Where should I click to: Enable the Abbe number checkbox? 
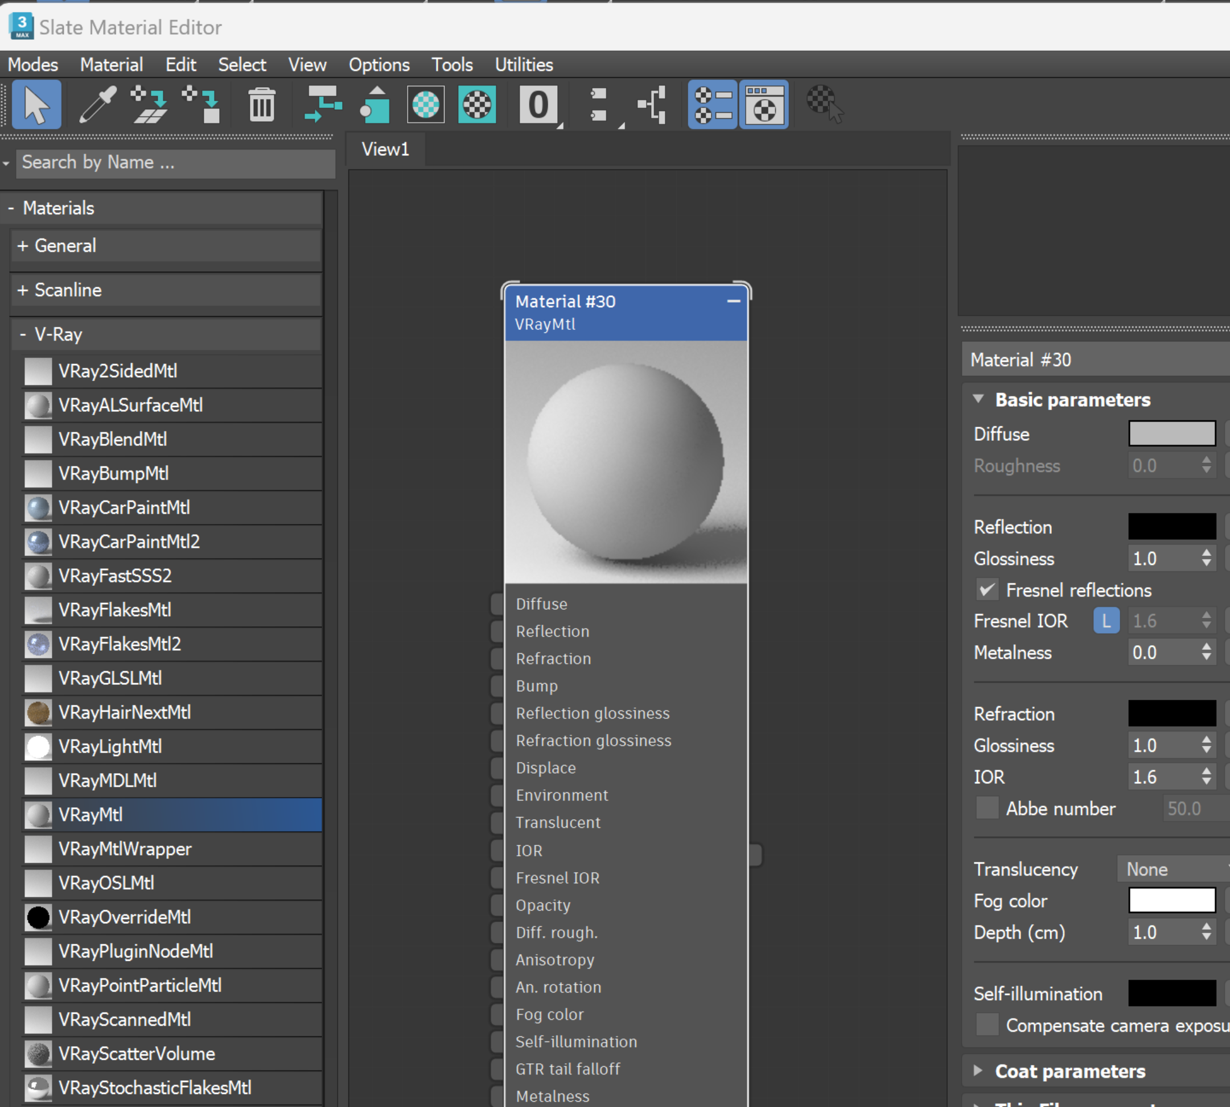click(986, 808)
